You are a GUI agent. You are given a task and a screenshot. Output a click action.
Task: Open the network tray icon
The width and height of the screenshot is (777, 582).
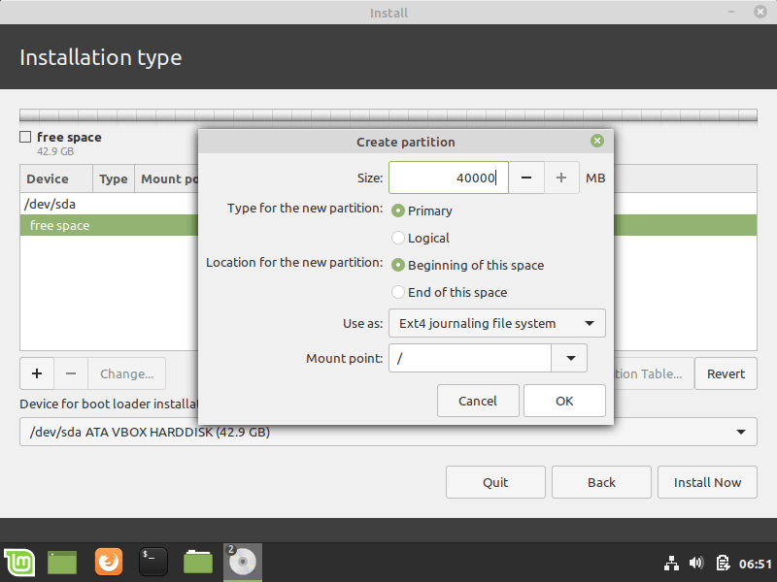pyautogui.click(x=671, y=564)
